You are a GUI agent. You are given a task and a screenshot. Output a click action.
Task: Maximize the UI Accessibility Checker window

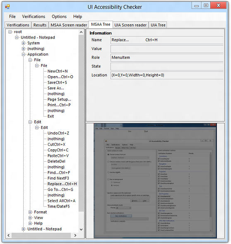(206, 5)
